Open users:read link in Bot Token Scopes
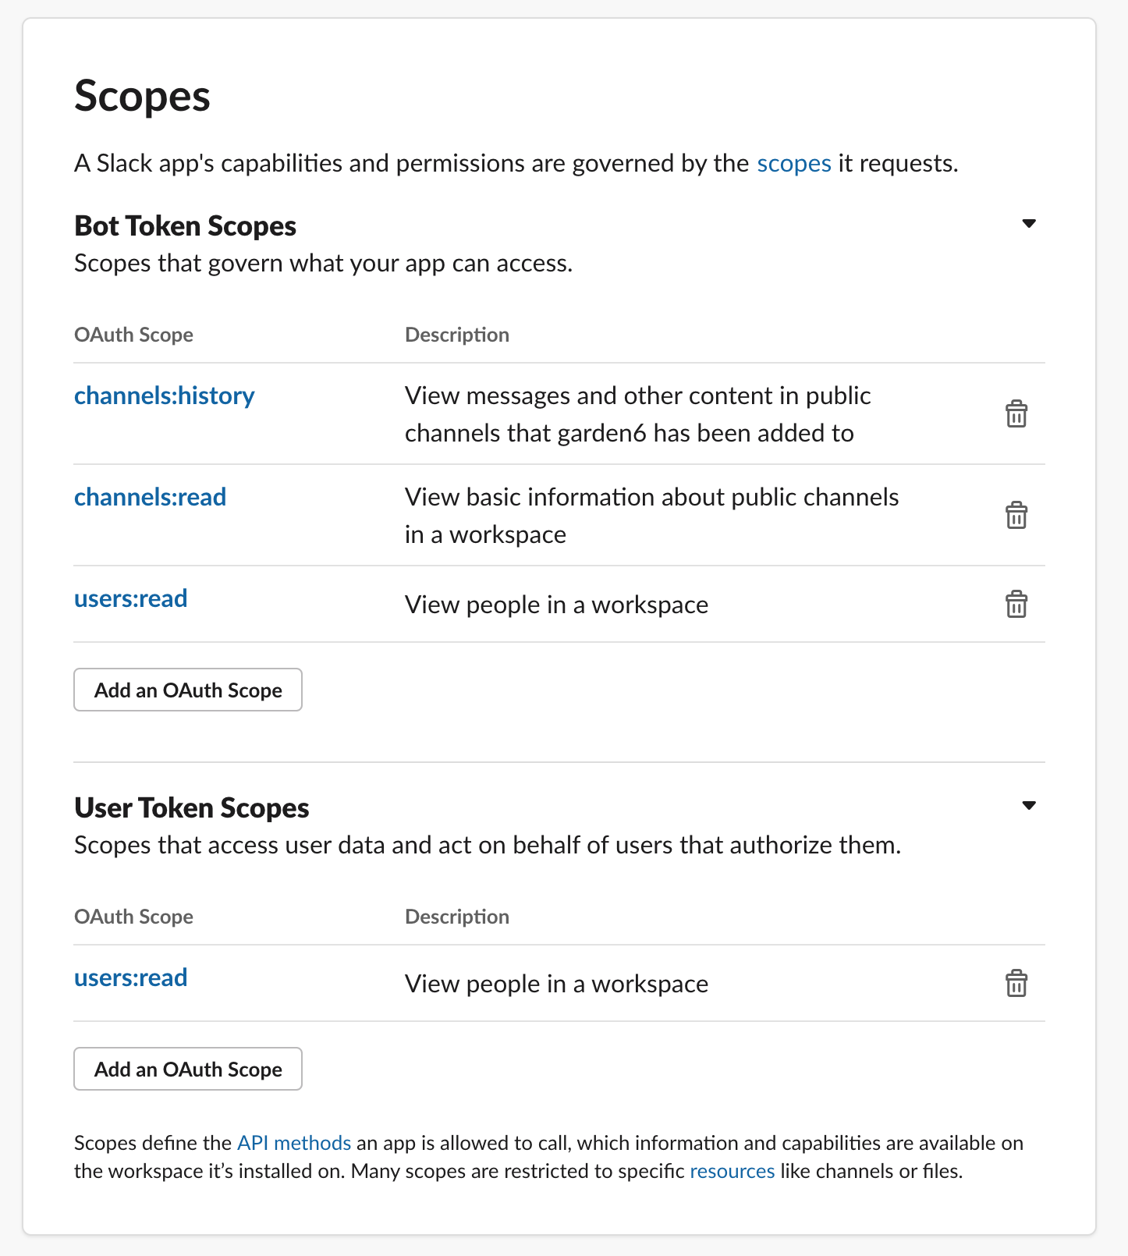1128x1256 pixels. click(x=131, y=598)
